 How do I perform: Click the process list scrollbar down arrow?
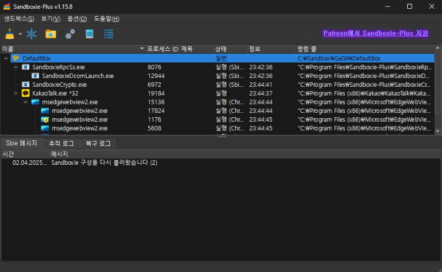[x=438, y=131]
